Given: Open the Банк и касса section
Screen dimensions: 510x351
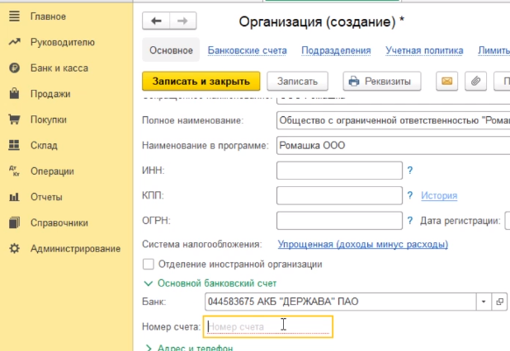Looking at the screenshot, I should point(59,68).
